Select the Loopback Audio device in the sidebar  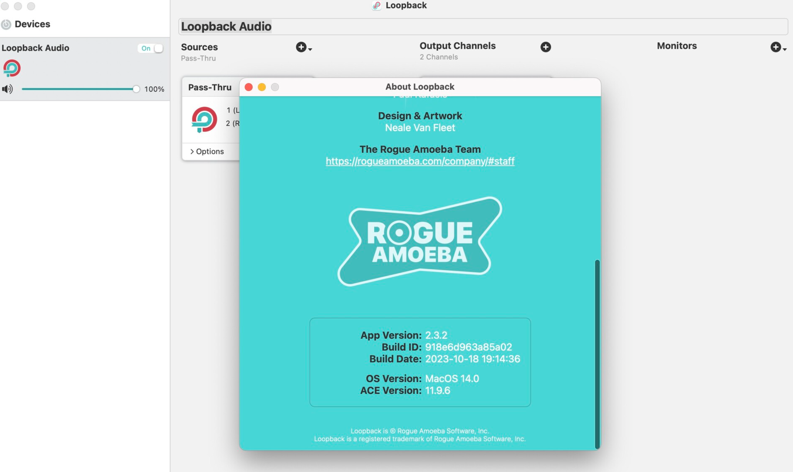[x=85, y=69]
